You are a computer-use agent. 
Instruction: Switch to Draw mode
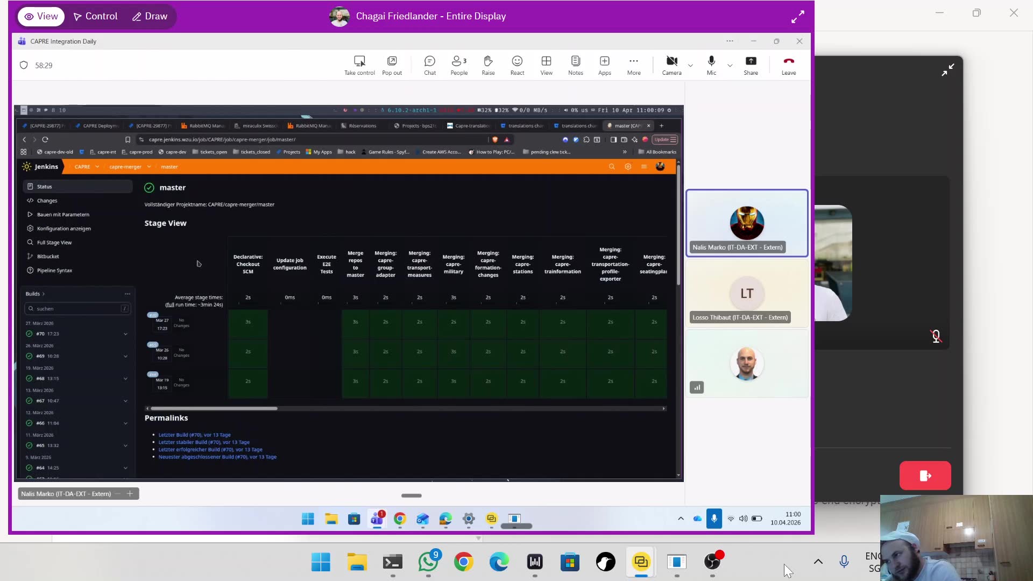click(150, 16)
